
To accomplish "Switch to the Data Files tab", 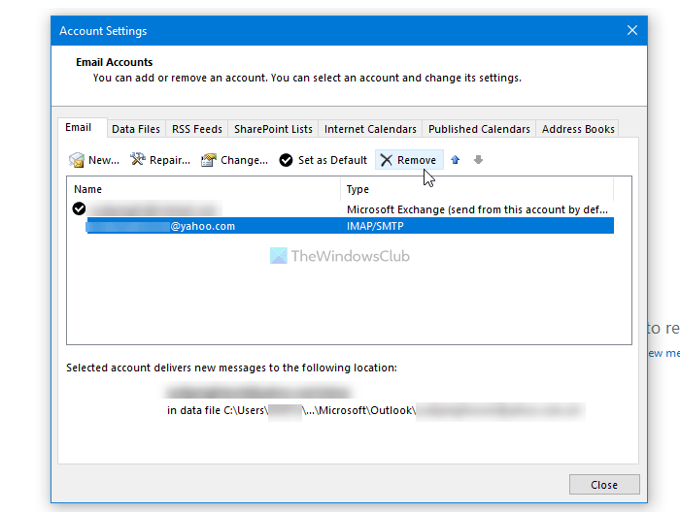I will click(x=136, y=129).
